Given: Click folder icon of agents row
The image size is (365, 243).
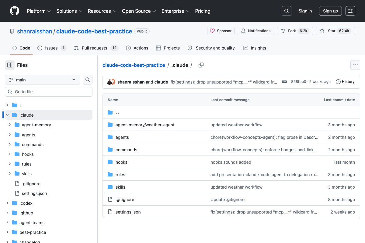Looking at the screenshot, I should [110, 137].
